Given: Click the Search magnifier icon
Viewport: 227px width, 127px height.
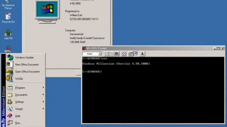Looking at the screenshot, I should tap(10, 109).
